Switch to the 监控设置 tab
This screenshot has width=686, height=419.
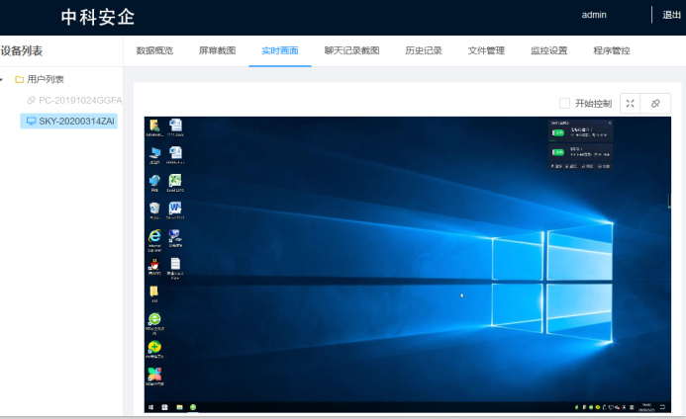click(x=549, y=50)
